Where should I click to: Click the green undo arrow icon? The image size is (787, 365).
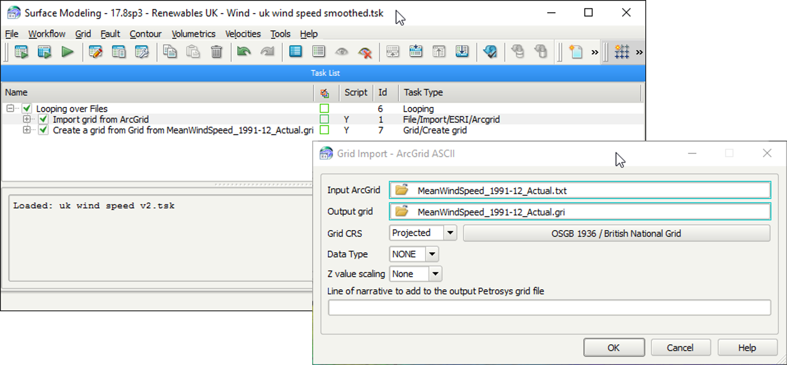[244, 52]
